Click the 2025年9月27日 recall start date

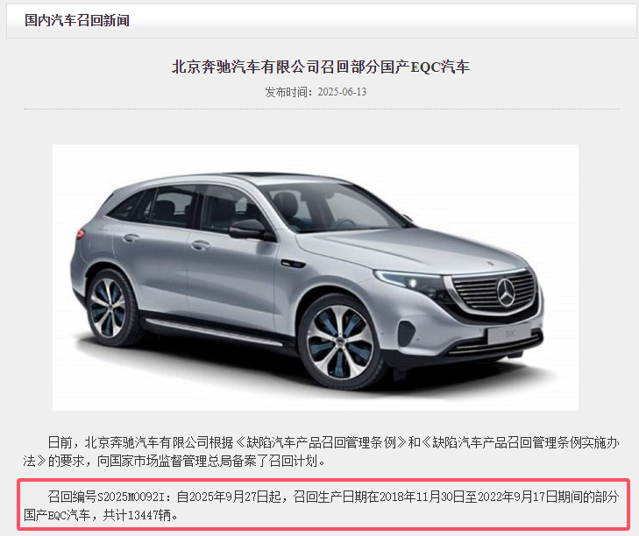(x=229, y=497)
